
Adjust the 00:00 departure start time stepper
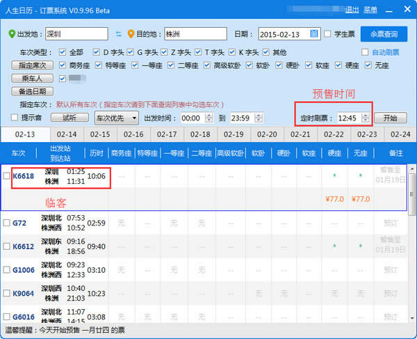(208, 118)
